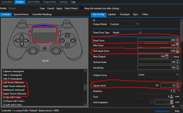183x113 pixels.
Task: Select the Square button on controller diagram
Action: click(x=62, y=41)
